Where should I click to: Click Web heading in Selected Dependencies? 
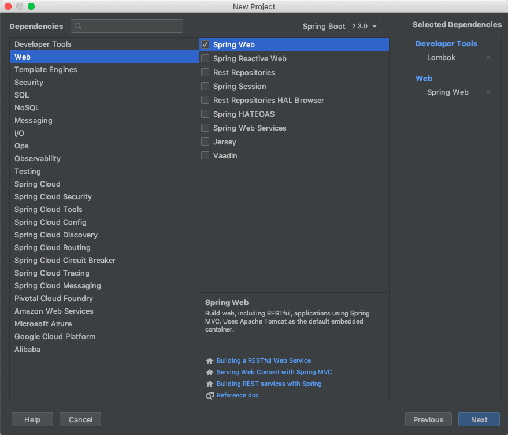(424, 79)
